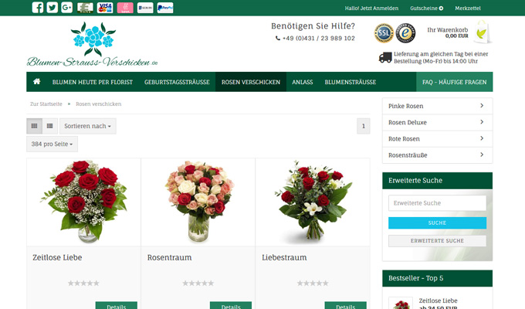Click Details button for Zeitlose Liebe
This screenshot has width=525, height=309.
pos(116,305)
